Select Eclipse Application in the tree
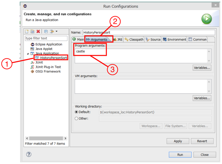 (x=49, y=44)
